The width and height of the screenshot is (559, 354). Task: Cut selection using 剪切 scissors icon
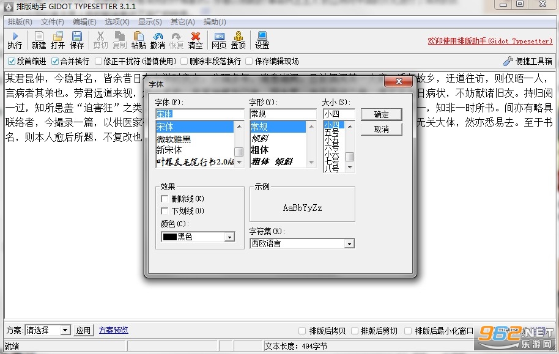100,40
